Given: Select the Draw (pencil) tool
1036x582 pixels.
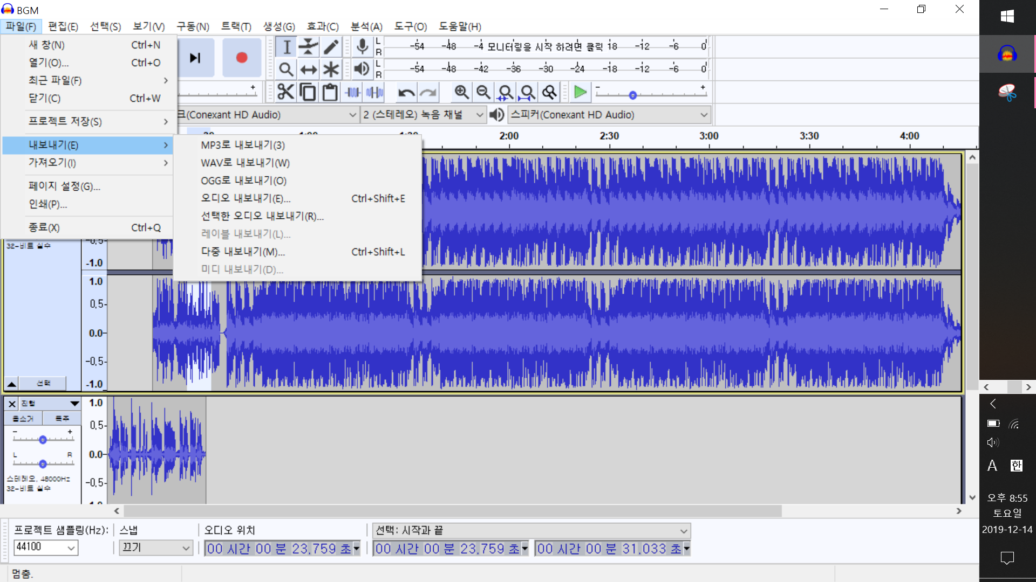Looking at the screenshot, I should (x=331, y=47).
